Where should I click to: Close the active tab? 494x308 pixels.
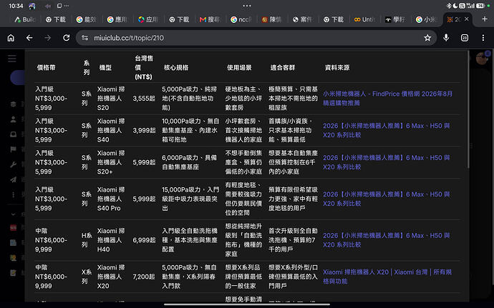coord(467,19)
